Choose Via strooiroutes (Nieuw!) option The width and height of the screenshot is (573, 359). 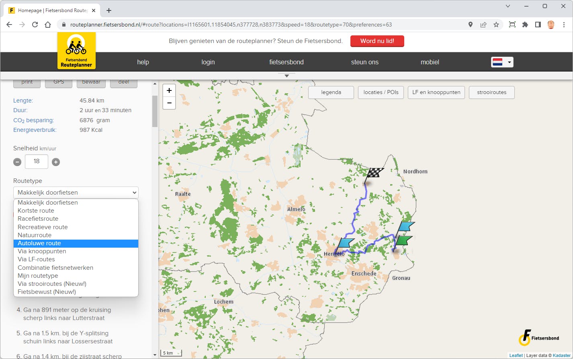(x=76, y=284)
